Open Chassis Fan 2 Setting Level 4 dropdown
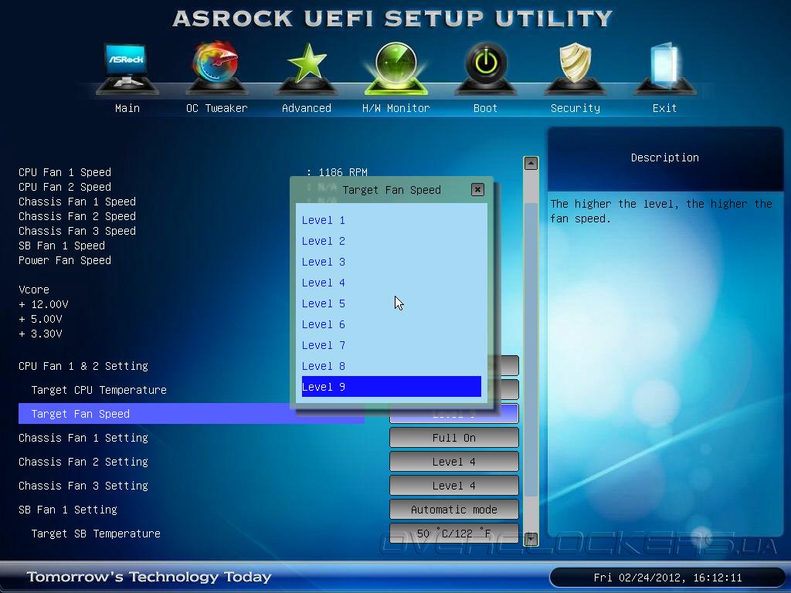 (454, 462)
